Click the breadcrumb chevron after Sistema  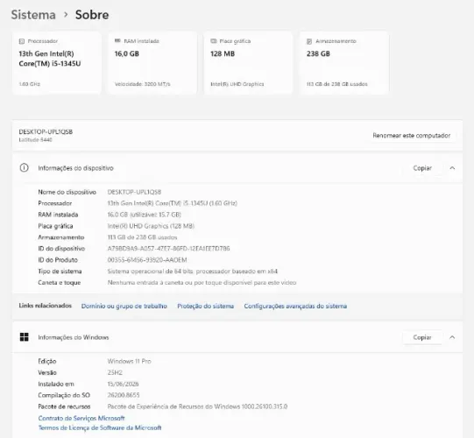(x=66, y=15)
